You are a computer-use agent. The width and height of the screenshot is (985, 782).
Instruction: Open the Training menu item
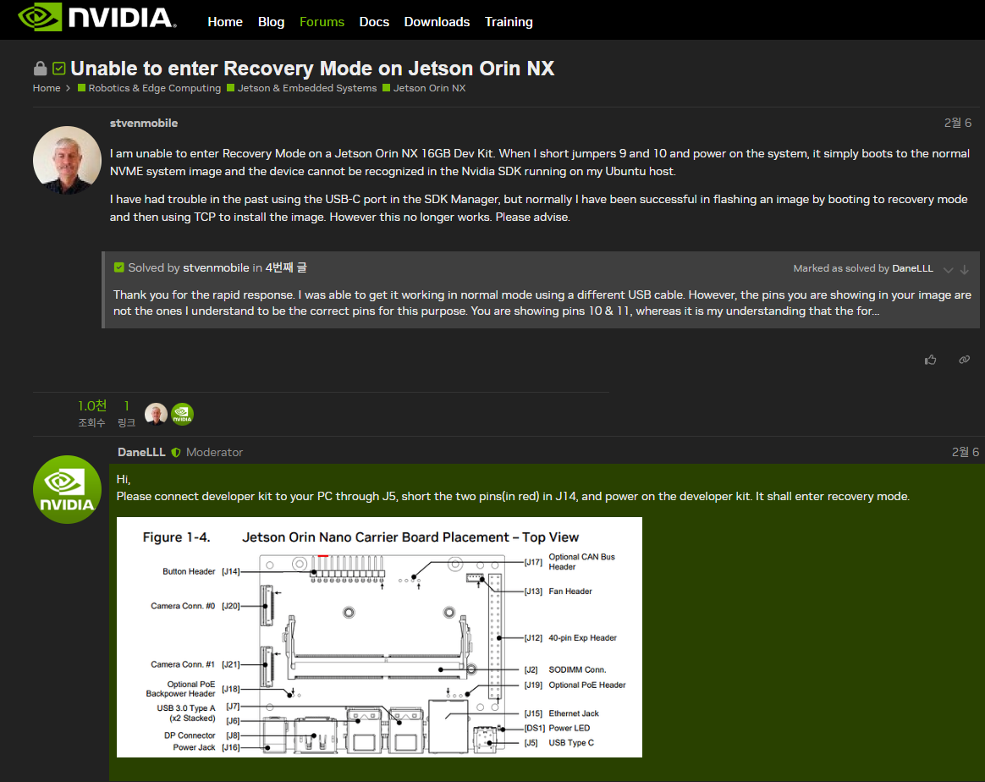(509, 22)
